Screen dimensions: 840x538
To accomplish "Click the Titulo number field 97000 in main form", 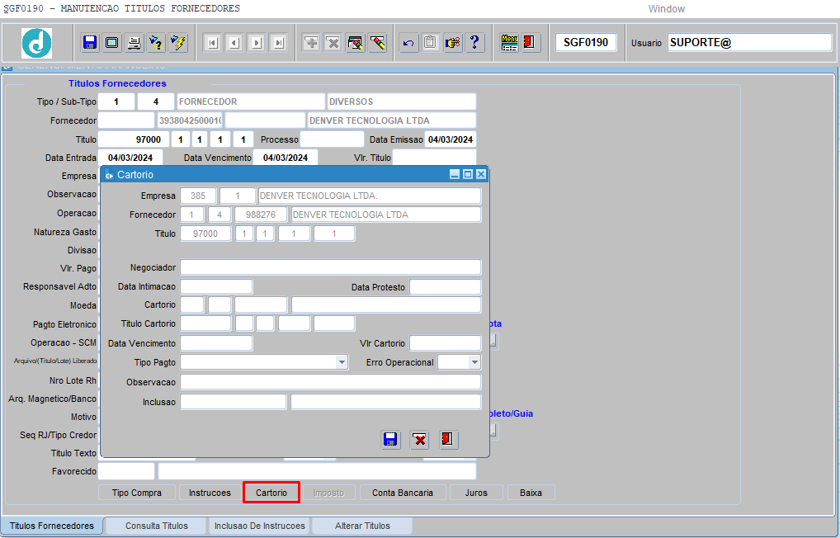I will [134, 139].
